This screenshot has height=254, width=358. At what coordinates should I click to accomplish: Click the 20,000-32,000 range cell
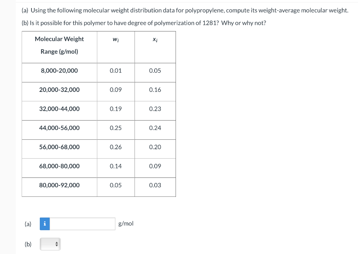[x=59, y=90]
